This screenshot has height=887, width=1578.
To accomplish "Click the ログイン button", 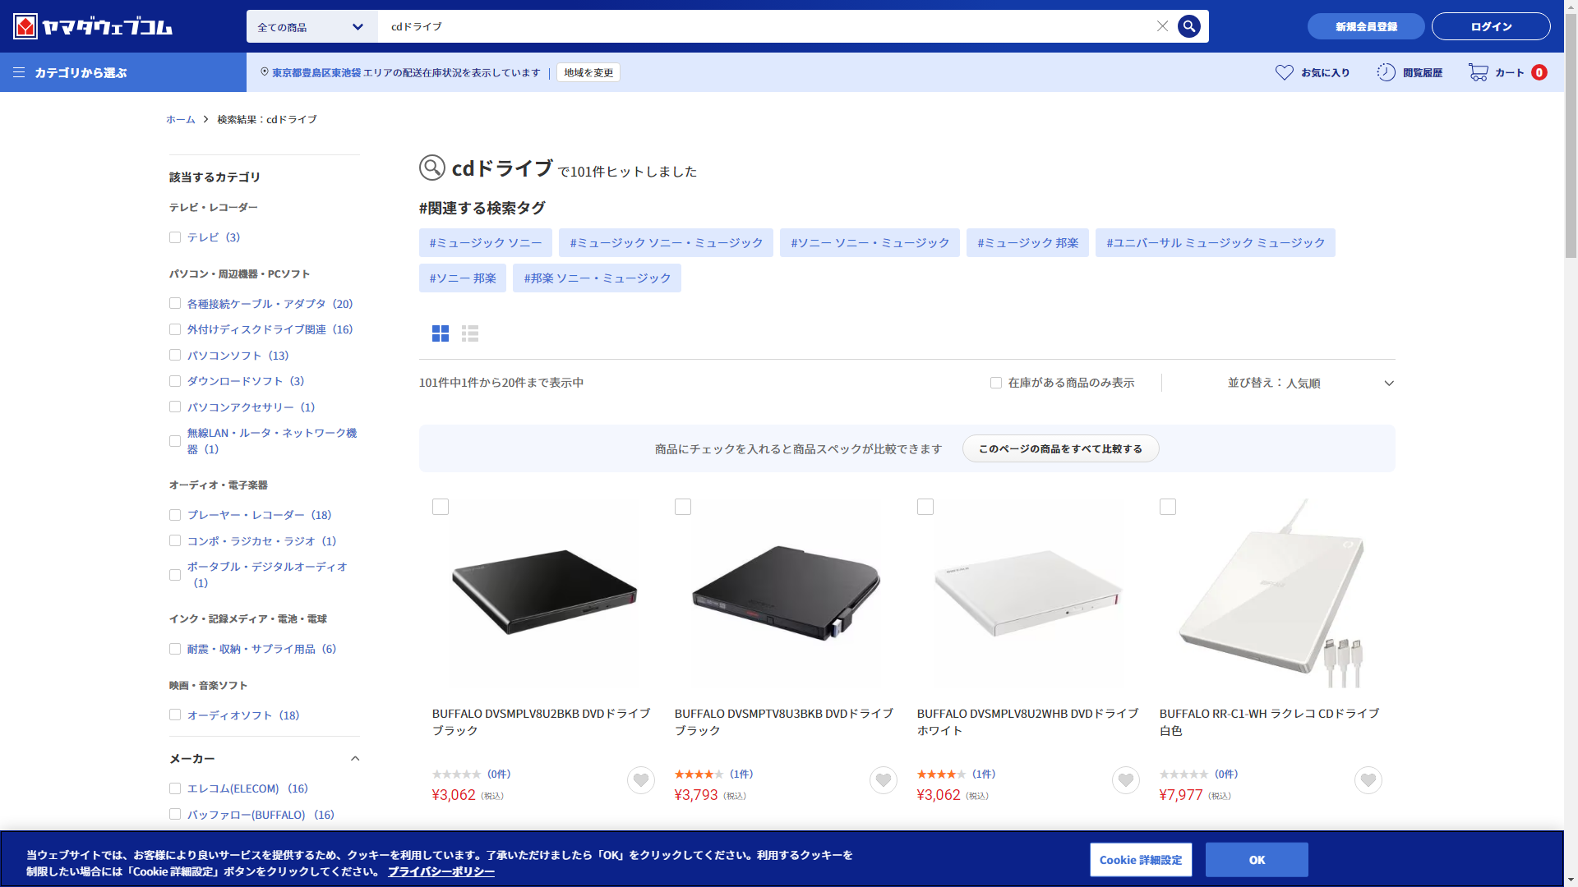I will [x=1490, y=26].
